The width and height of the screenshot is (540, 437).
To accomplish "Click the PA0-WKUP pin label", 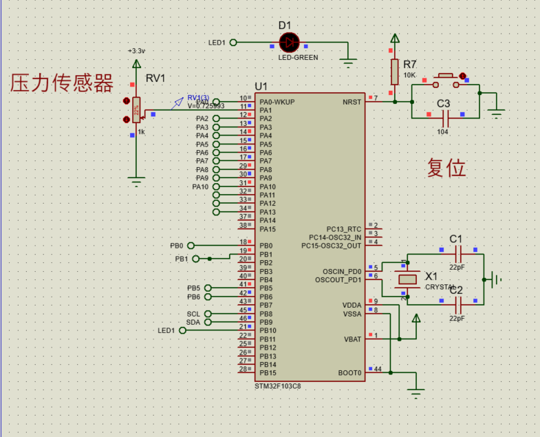I will (x=277, y=102).
